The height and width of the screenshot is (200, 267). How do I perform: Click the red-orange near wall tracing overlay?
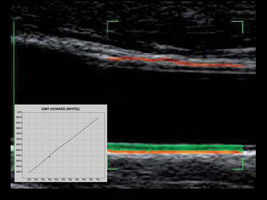pyautogui.click(x=175, y=62)
